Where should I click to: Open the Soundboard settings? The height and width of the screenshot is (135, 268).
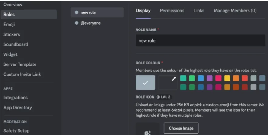point(15,44)
